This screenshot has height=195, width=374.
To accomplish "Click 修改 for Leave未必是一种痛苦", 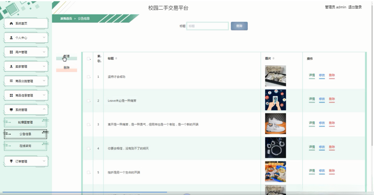I will [322, 99].
